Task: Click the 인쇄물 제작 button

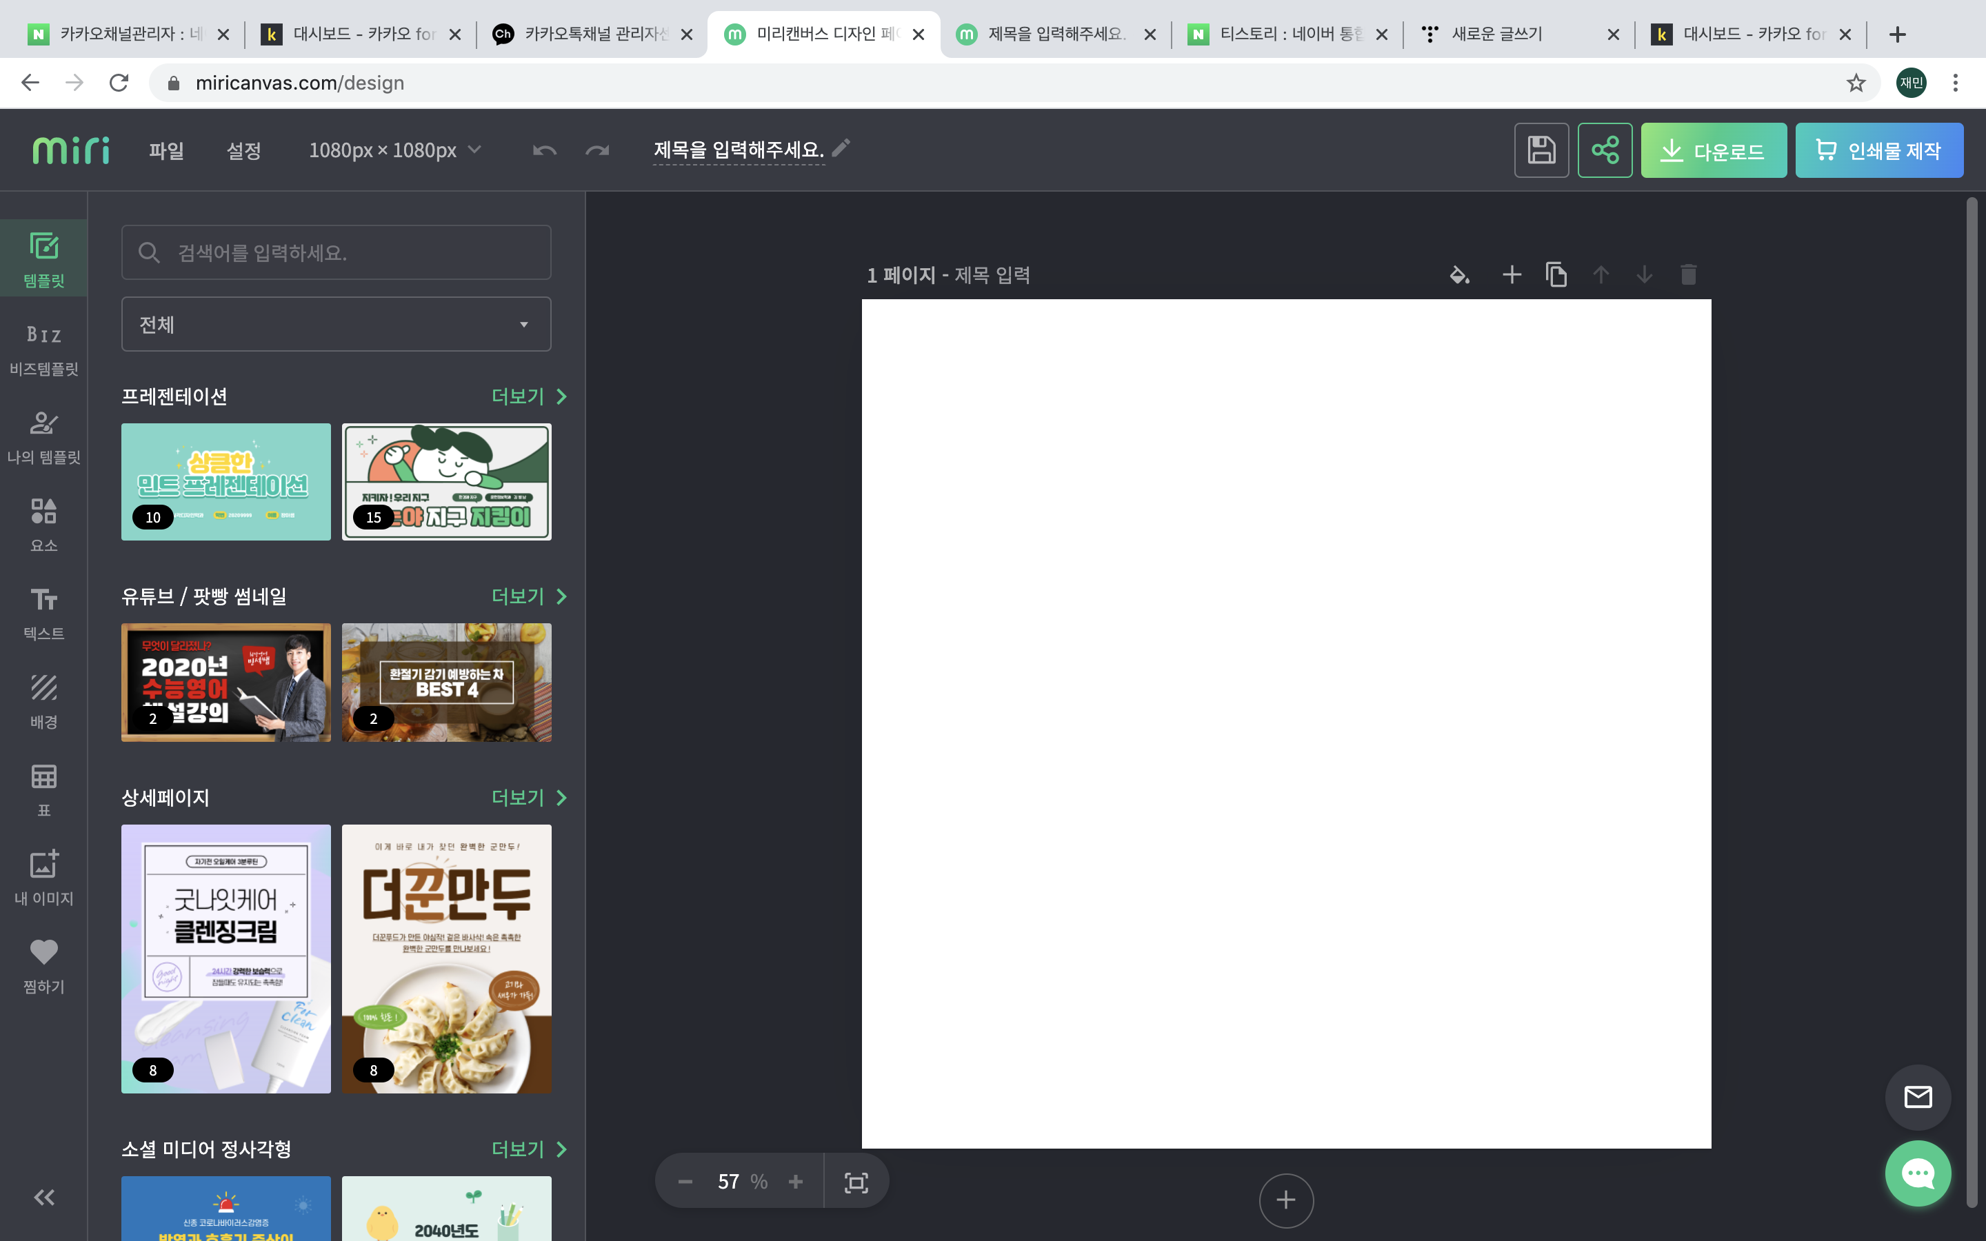Action: pyautogui.click(x=1878, y=151)
